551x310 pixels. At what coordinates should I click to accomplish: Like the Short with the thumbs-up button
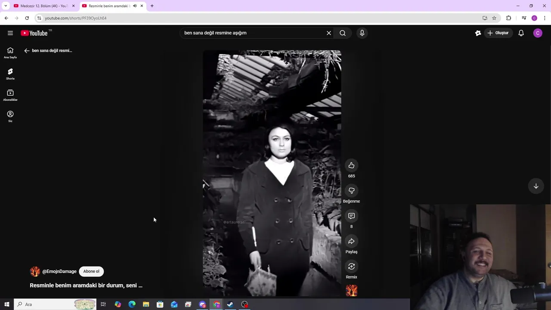coord(351,165)
